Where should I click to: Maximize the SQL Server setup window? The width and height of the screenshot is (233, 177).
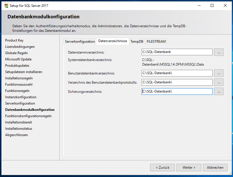click(212, 6)
